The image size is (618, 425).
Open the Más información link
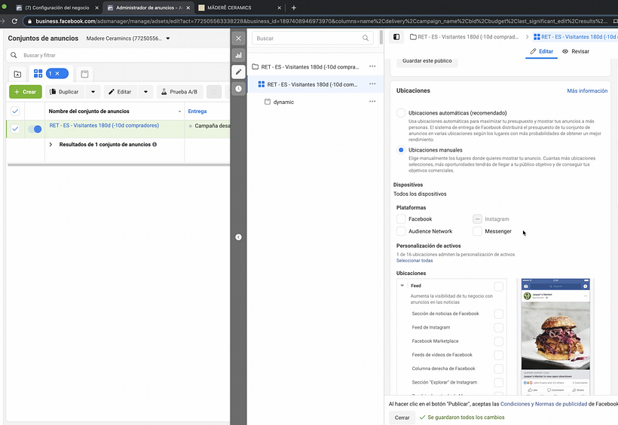pos(587,90)
